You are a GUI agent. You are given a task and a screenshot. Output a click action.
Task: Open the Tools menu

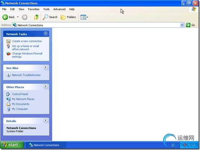[x=46, y=9]
